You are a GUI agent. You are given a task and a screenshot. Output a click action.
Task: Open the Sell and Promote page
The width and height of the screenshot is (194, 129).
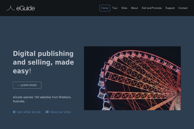[x=152, y=8]
